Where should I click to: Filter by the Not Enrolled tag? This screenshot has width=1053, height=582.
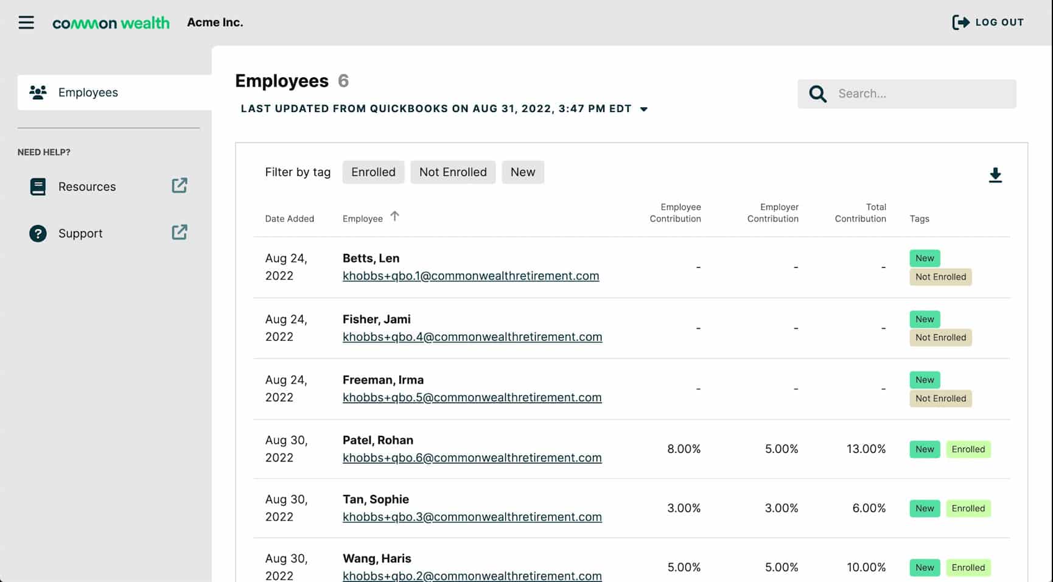453,172
